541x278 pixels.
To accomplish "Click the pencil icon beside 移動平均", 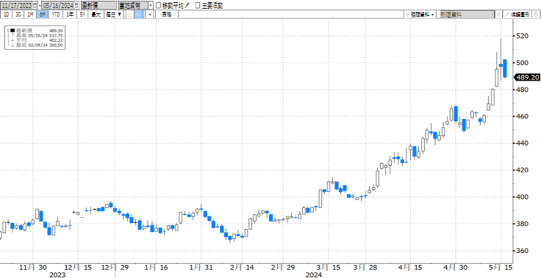I will pyautogui.click(x=187, y=5).
